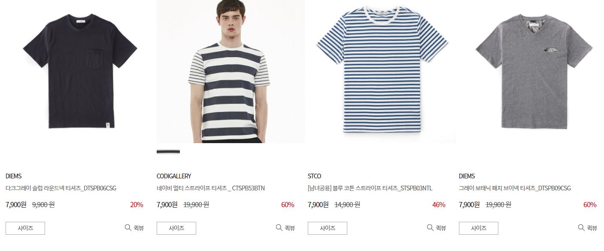The width and height of the screenshot is (604, 251).
Task: Open product link CTSPB53BTN navy multi stripe
Action: pyautogui.click(x=211, y=188)
